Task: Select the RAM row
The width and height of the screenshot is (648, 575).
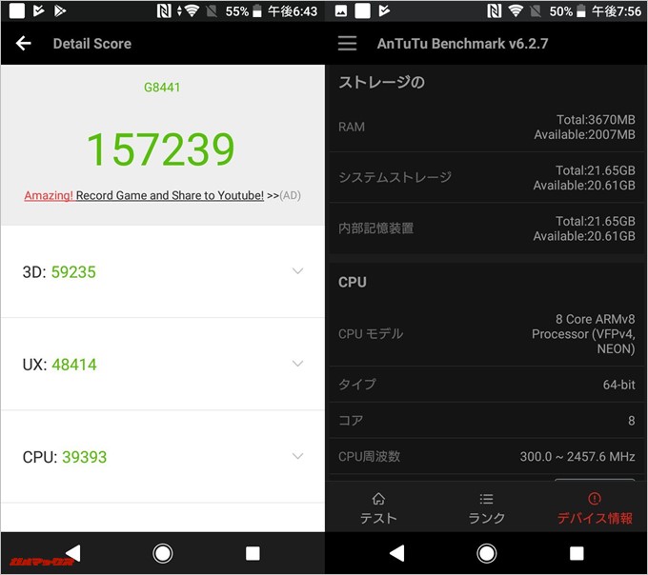Action: 486,127
